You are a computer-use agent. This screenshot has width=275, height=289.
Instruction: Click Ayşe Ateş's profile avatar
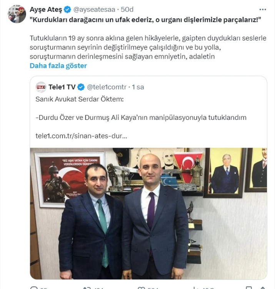[17, 14]
